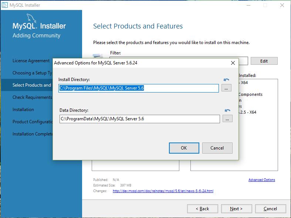Cancel the installer from the bottom bar
The image size is (291, 218).
pos(270,209)
